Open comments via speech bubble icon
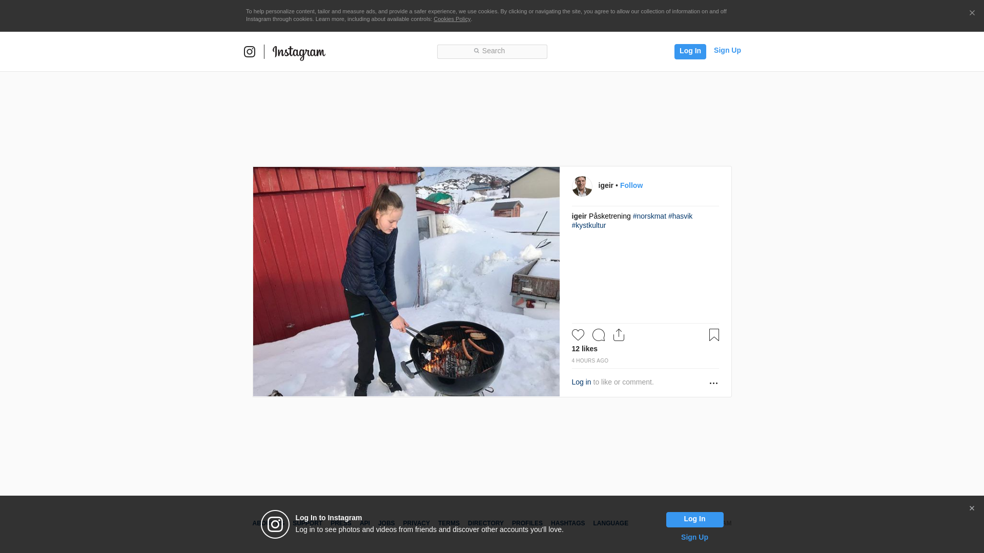The image size is (984, 553). (x=599, y=335)
